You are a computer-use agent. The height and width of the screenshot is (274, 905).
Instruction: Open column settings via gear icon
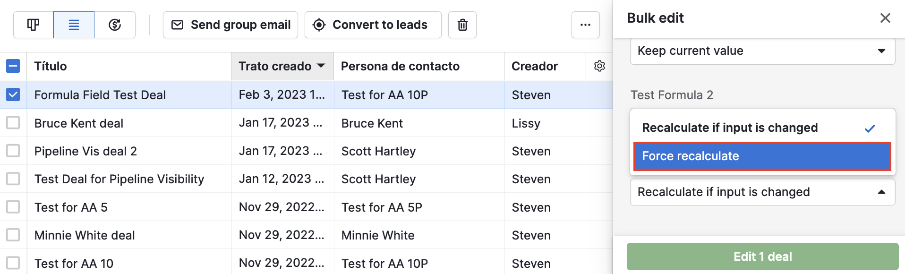tap(599, 66)
